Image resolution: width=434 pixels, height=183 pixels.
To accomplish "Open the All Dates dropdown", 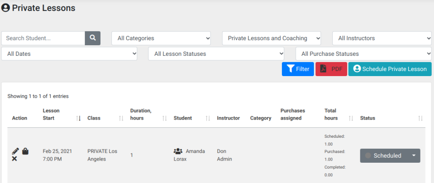I will pos(69,54).
